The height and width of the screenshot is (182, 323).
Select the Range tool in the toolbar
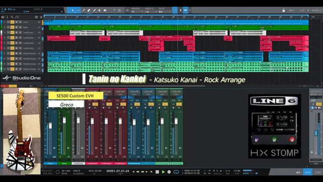pos(78,10)
